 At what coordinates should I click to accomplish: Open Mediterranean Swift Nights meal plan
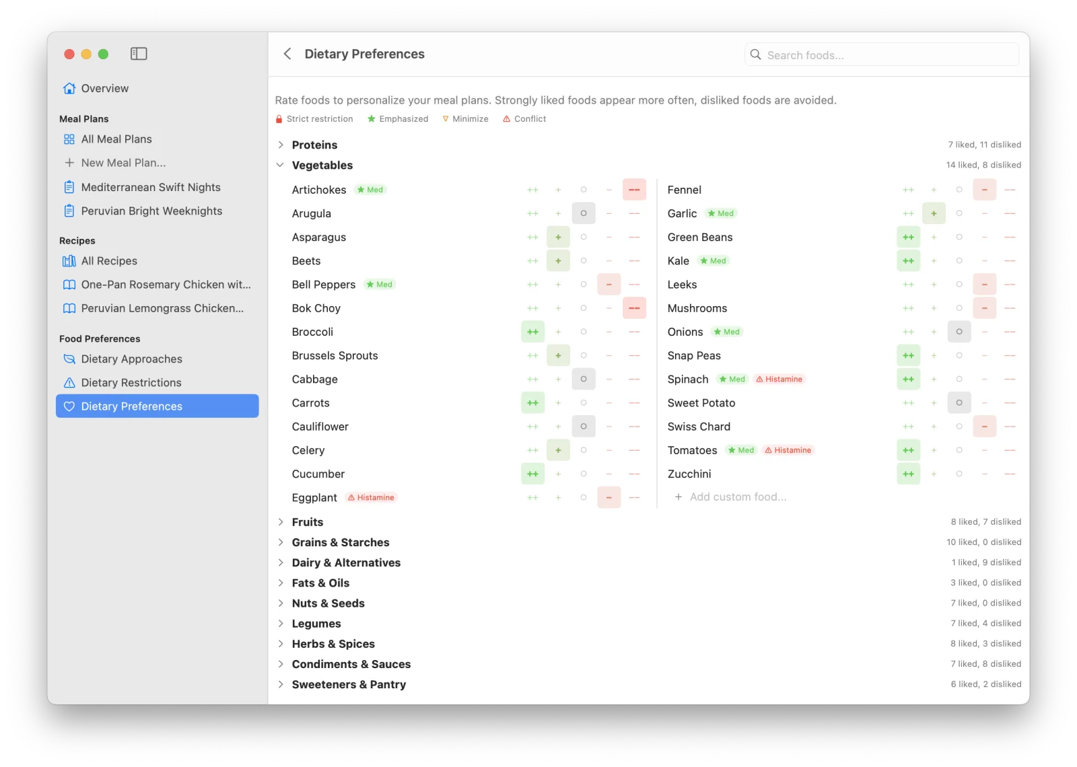pyautogui.click(x=158, y=187)
